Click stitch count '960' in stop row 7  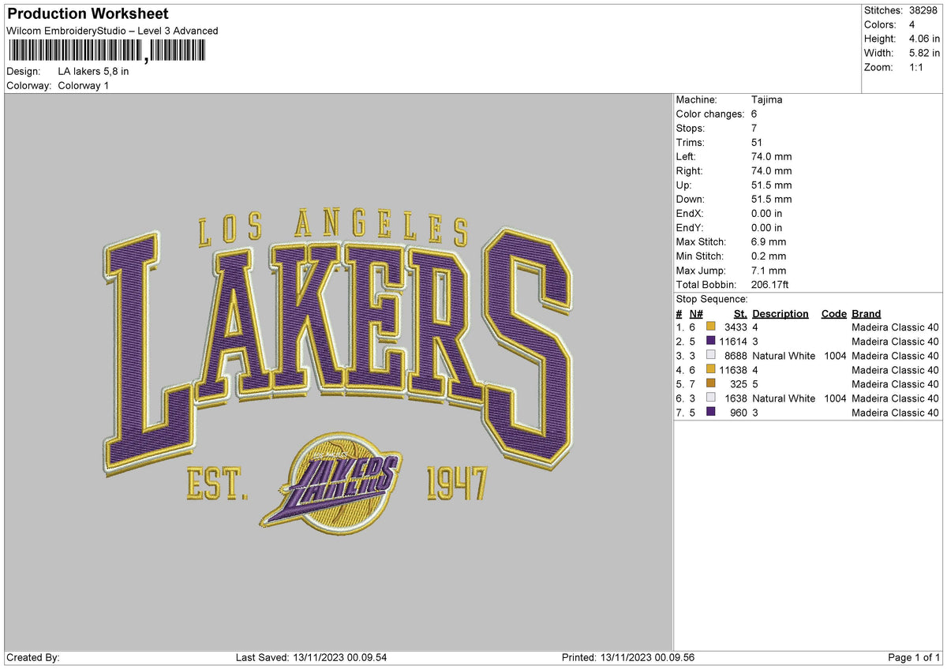point(739,413)
